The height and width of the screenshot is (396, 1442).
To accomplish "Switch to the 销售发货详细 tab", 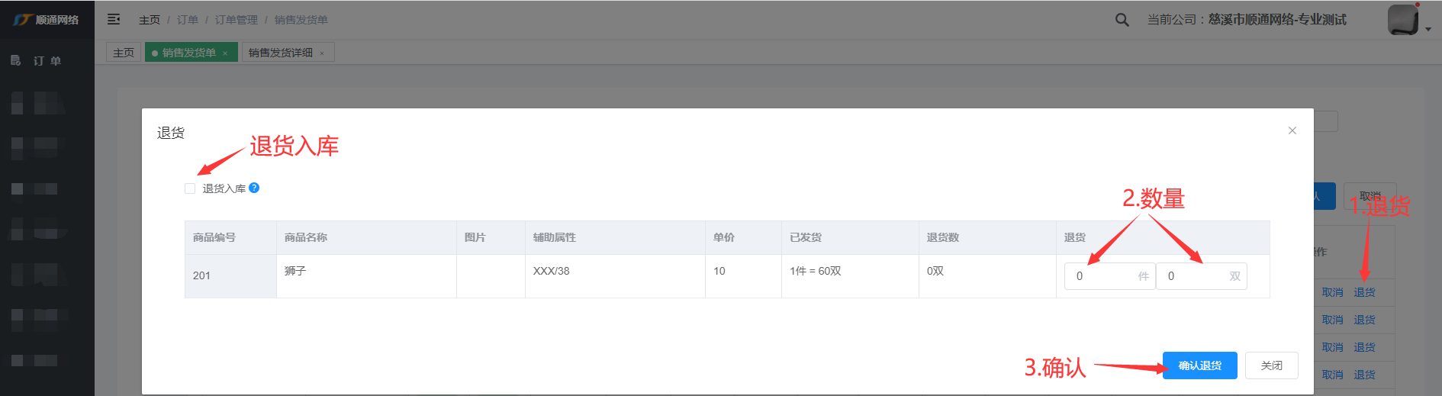I will pos(281,53).
